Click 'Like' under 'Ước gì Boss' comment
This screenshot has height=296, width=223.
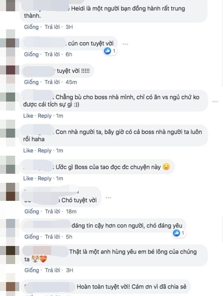(28, 178)
